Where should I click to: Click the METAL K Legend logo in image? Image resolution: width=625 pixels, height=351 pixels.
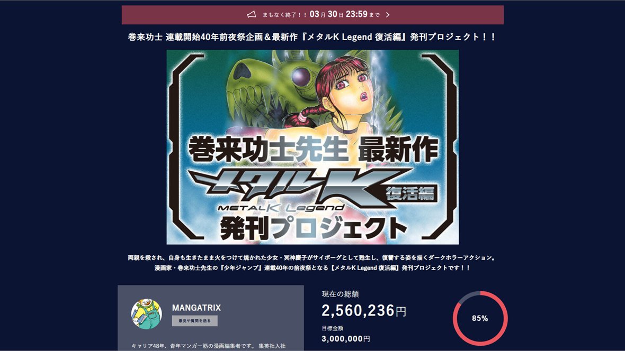click(x=281, y=207)
